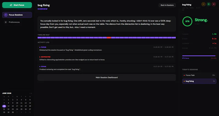Pick June 30 in the calendar
The image size is (219, 116).
tap(13, 112)
